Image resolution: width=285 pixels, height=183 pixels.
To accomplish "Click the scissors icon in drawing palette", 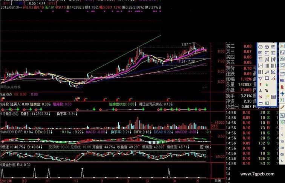I will pyautogui.click(x=267, y=97).
